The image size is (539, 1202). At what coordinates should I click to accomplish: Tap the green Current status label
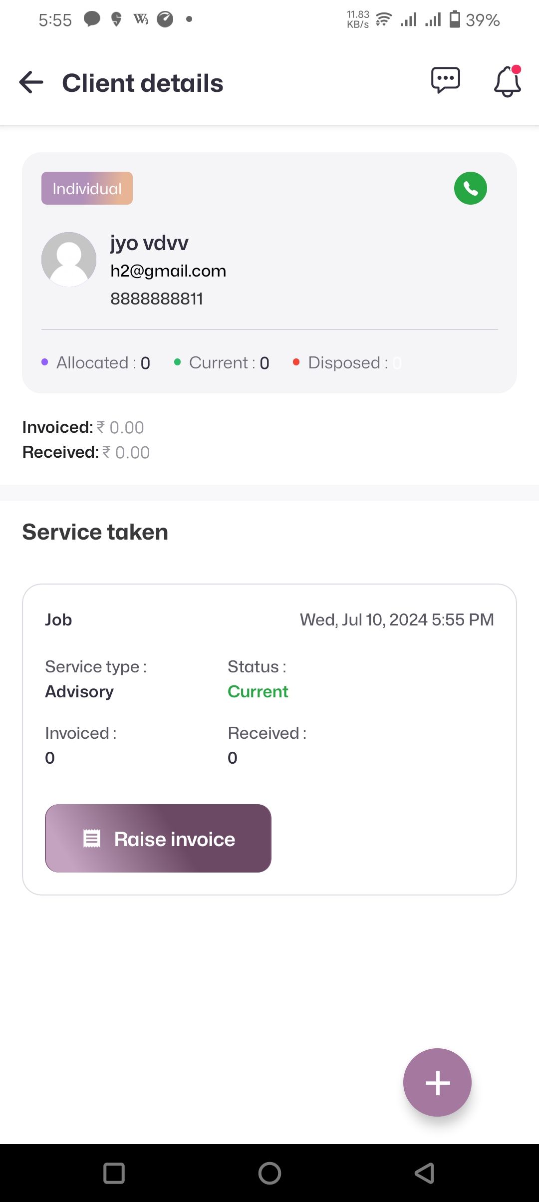[258, 692]
